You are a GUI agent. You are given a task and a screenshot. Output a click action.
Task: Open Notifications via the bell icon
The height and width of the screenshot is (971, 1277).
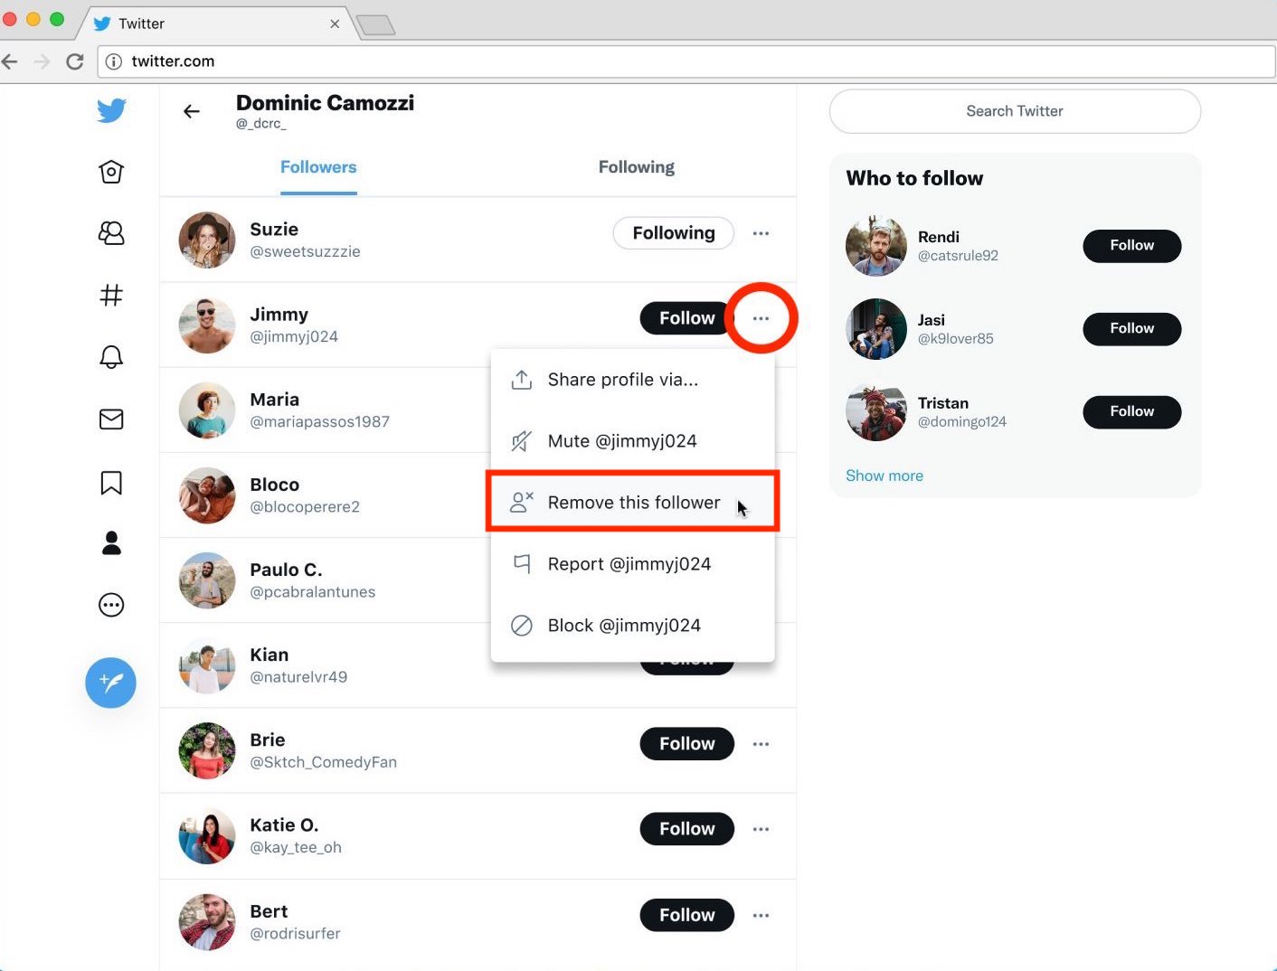(x=110, y=356)
